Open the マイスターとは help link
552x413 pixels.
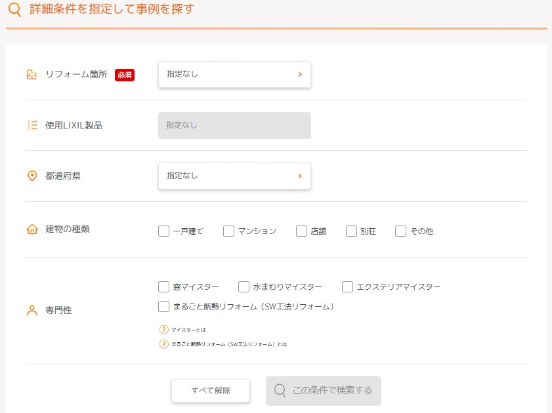pos(189,330)
